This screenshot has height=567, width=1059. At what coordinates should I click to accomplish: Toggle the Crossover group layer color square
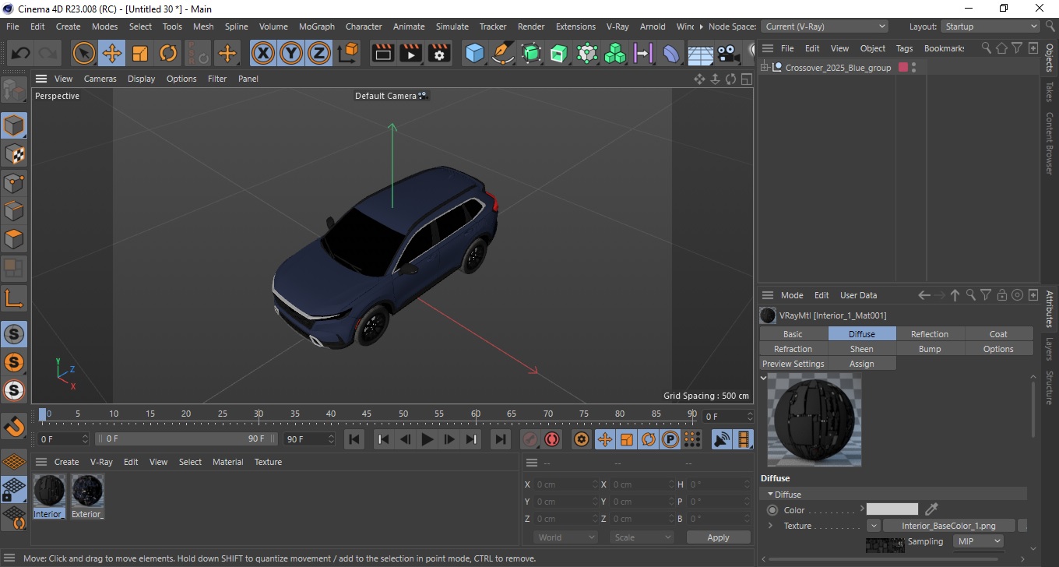(x=903, y=68)
